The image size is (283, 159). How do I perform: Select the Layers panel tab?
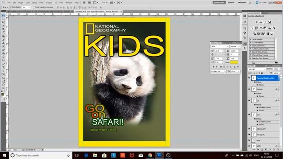251,66
